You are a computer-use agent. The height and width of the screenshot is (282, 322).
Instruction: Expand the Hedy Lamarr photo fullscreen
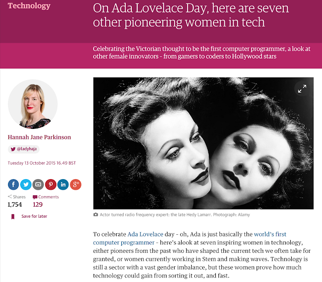[302, 89]
